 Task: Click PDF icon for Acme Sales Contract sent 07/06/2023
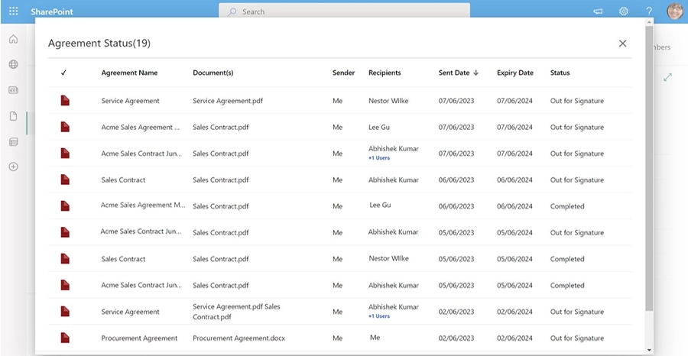tap(65, 153)
